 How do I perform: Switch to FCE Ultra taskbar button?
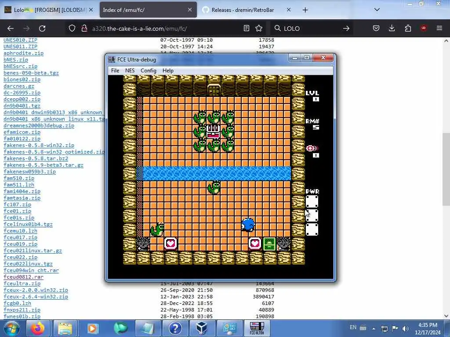point(257,328)
